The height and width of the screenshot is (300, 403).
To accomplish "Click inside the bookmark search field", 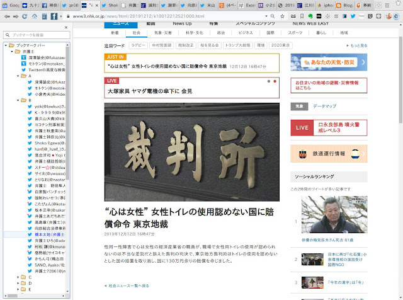I will tap(37, 35).
